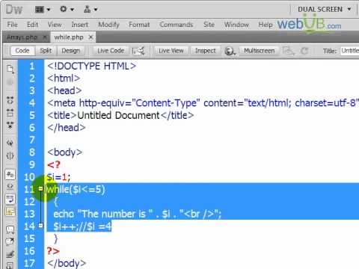The image size is (359, 269).
Task: Toggle the Line Numbers button
Action: coord(10,175)
